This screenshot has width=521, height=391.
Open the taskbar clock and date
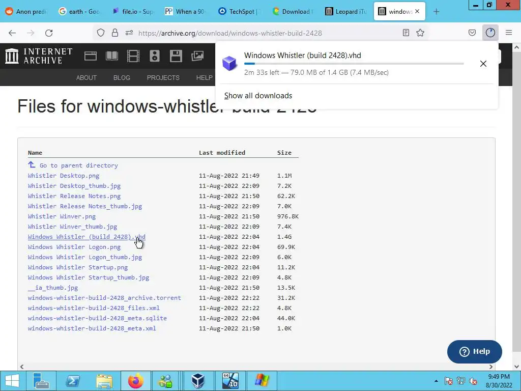(x=499, y=381)
